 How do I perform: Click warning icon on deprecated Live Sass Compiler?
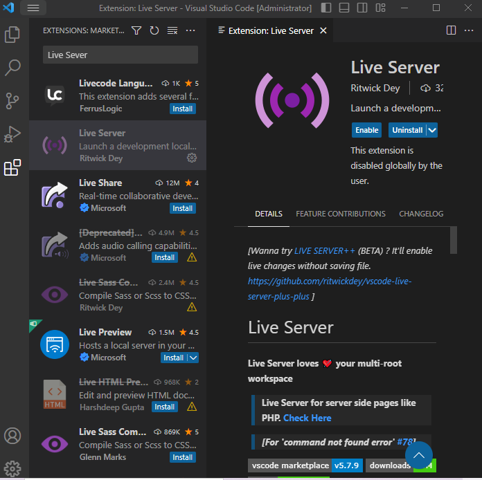(x=192, y=307)
